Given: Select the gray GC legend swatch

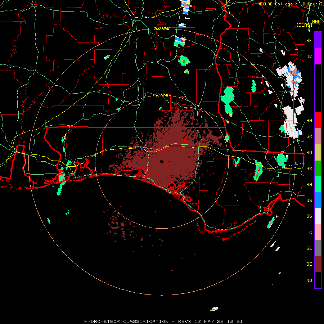Looking at the screenshot, I should pyautogui.click(x=318, y=248).
